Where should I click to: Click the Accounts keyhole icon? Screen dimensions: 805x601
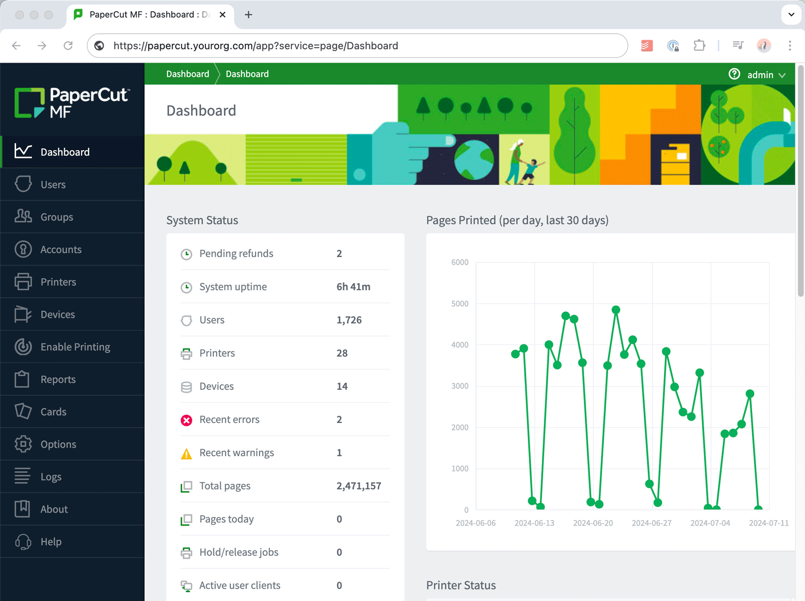point(23,249)
